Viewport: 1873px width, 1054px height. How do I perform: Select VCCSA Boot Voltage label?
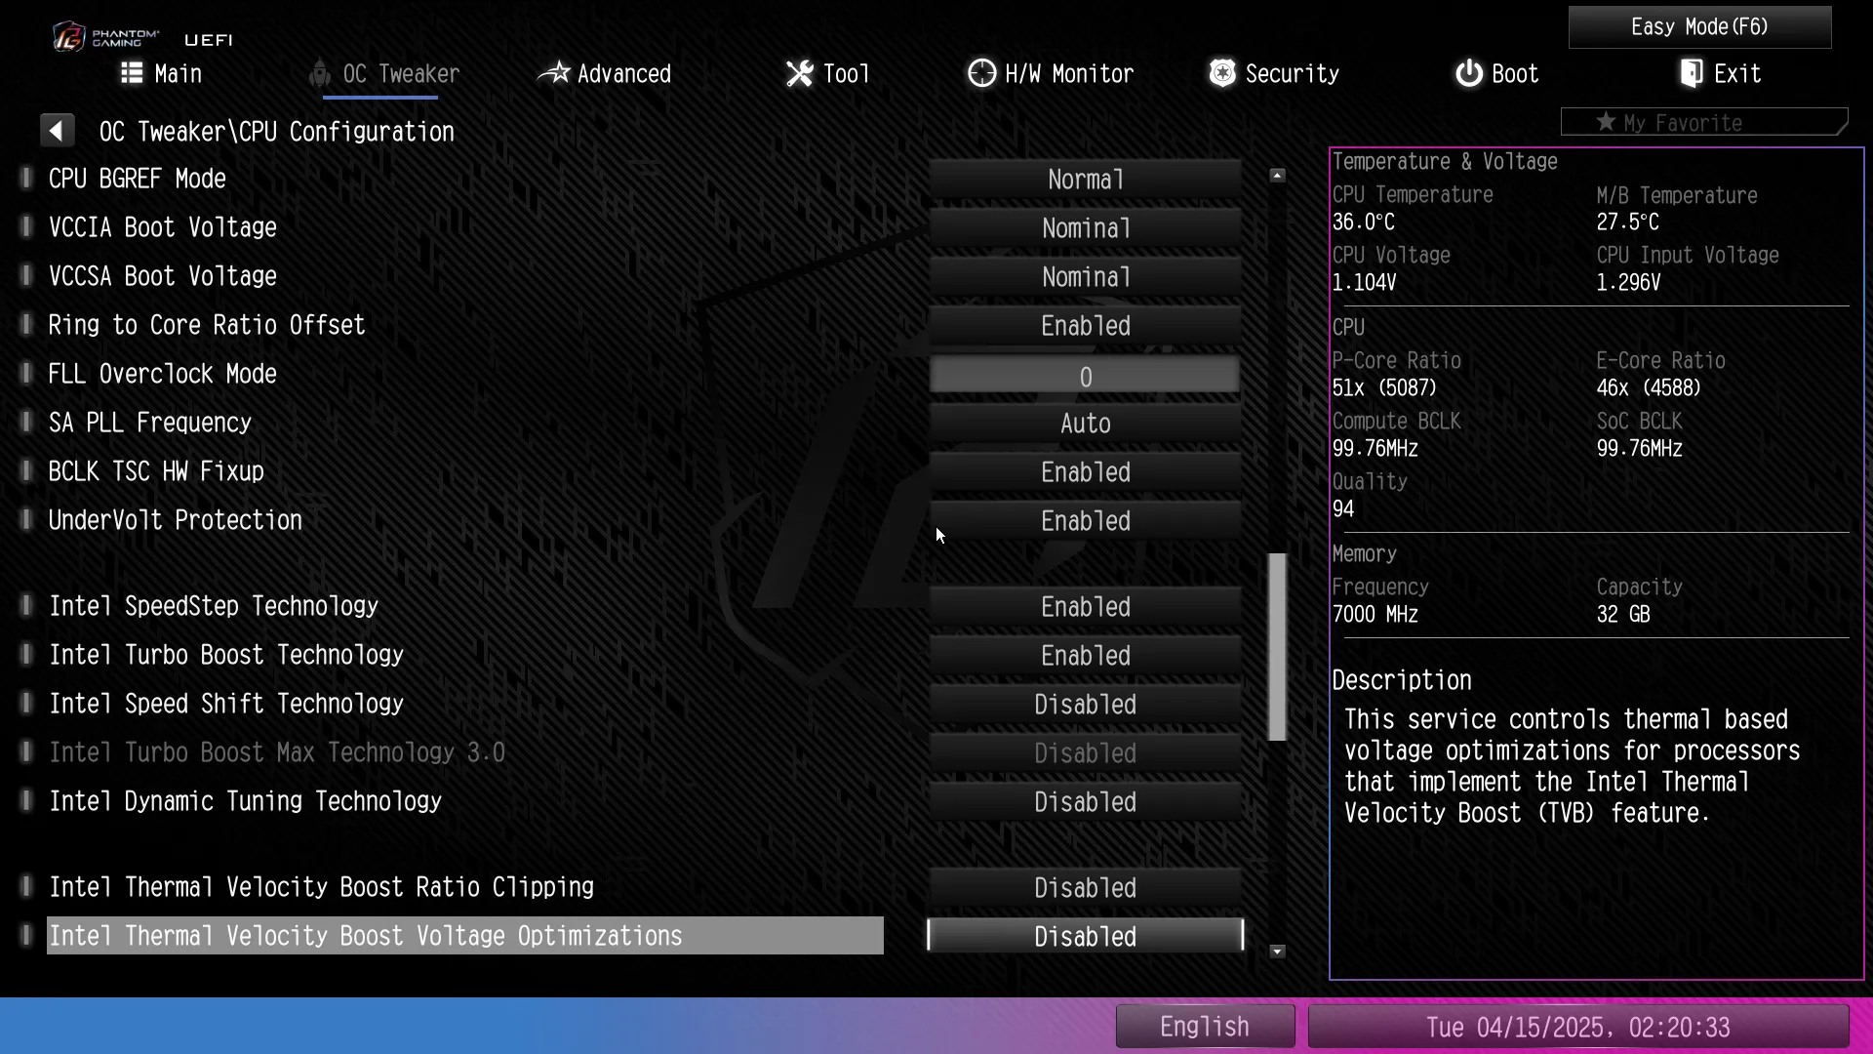click(163, 276)
